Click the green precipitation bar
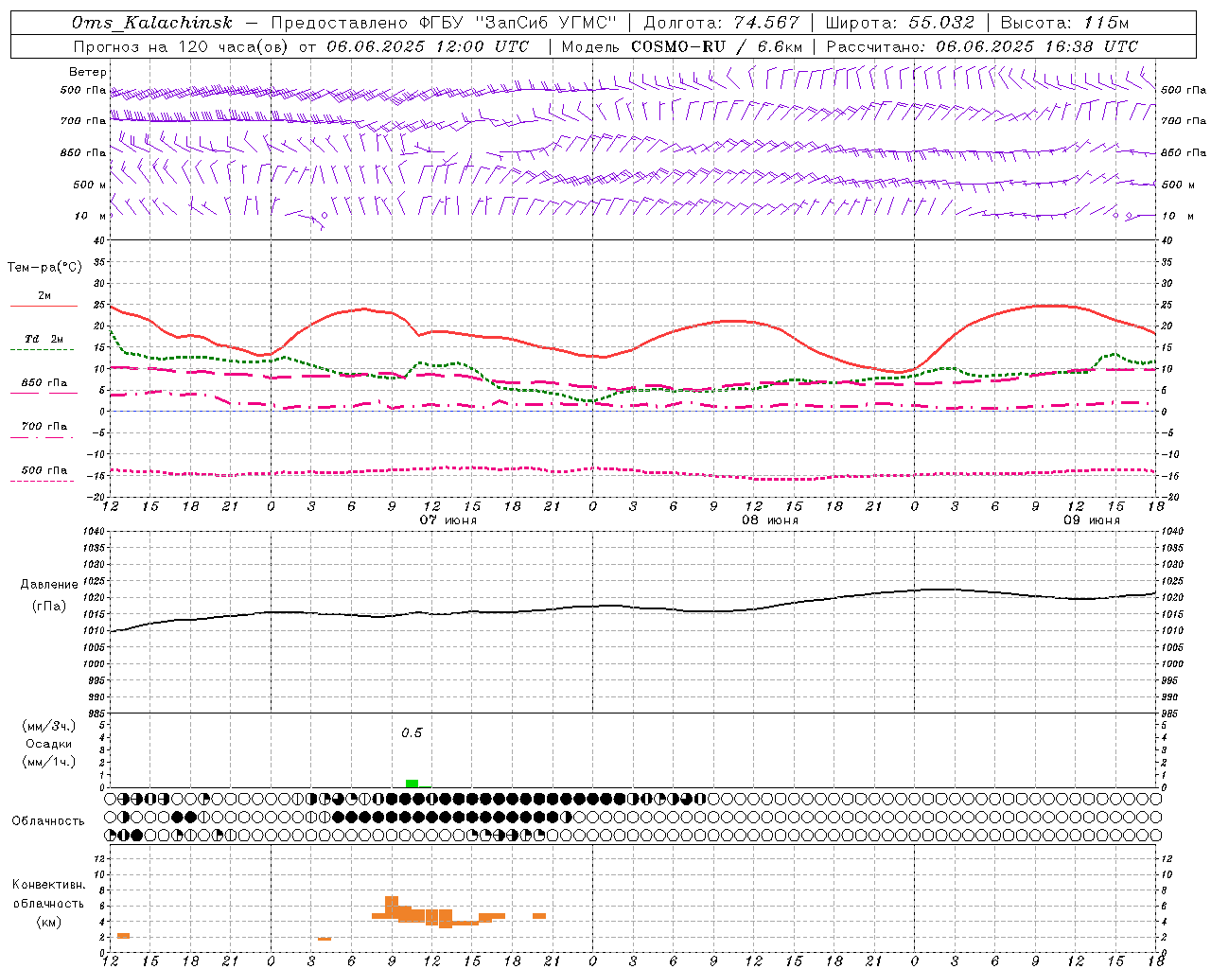Screen dimensions: 1211x969 coord(412,784)
